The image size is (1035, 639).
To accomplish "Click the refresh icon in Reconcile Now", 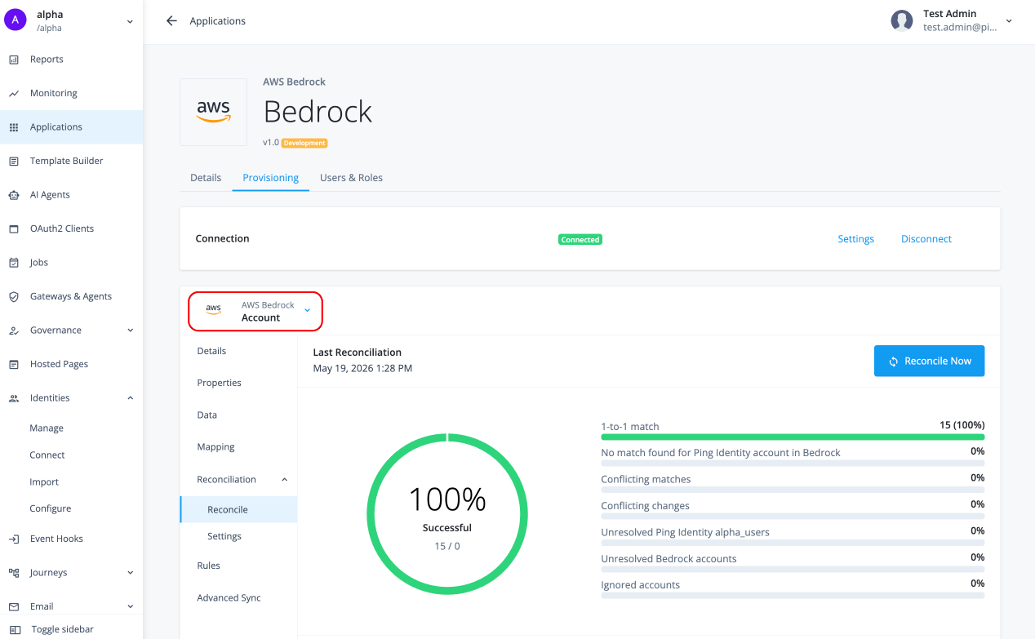I will click(x=894, y=362).
